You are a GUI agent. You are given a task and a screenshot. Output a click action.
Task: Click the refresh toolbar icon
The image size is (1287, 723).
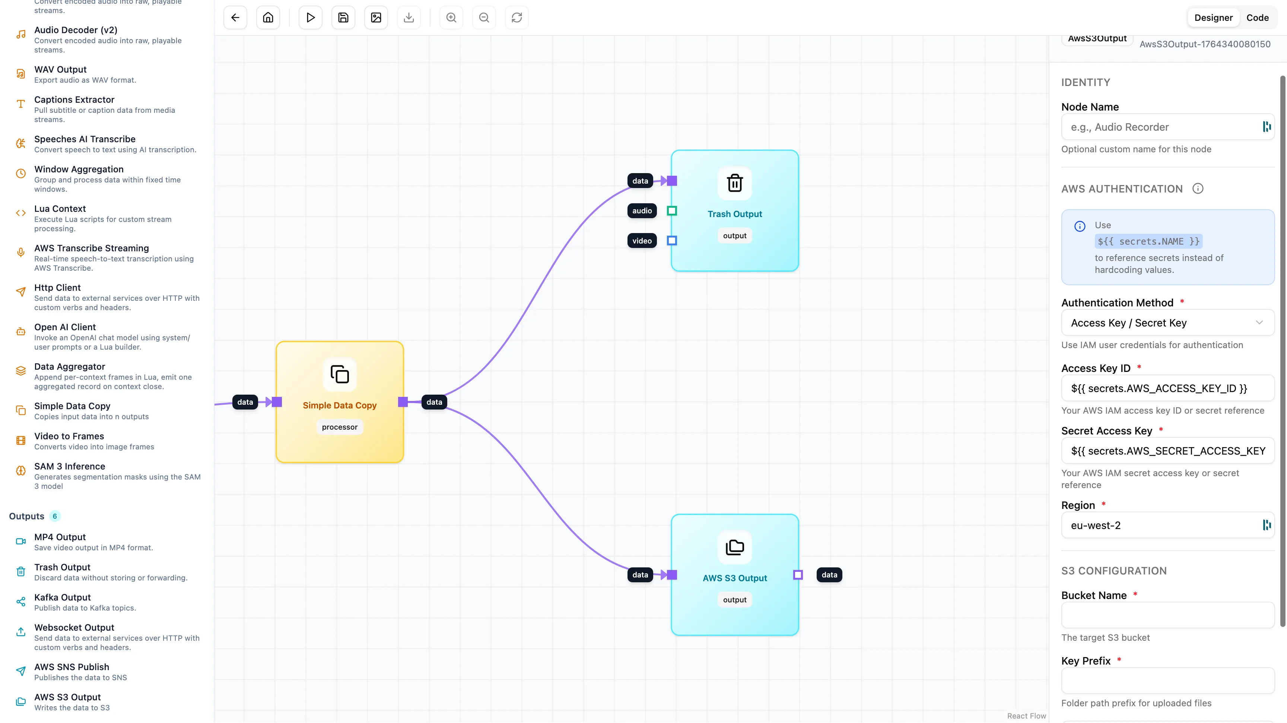click(x=517, y=17)
